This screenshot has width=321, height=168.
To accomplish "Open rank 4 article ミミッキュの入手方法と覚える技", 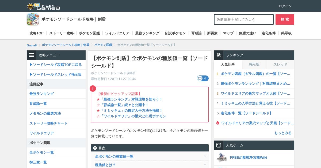I will point(255,103).
